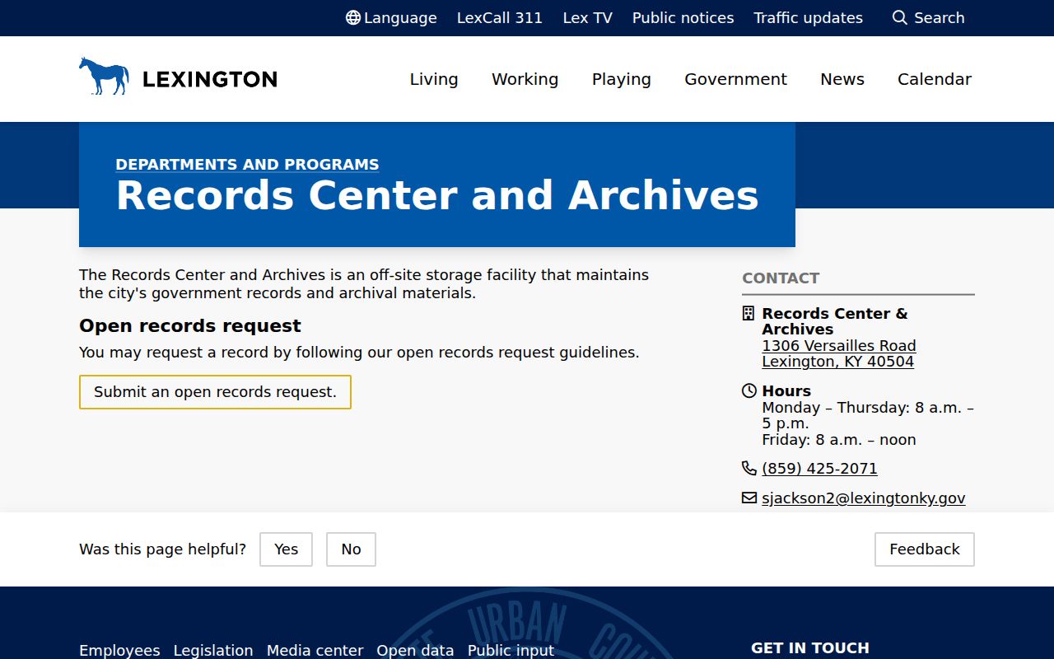
Task: Open the LexCall 311 link
Action: coord(500,18)
